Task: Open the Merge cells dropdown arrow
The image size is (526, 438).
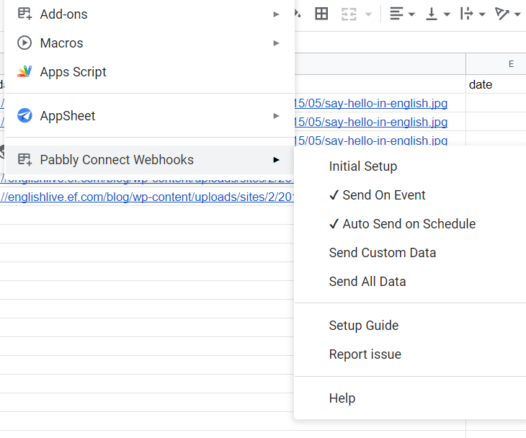Action: 368,14
